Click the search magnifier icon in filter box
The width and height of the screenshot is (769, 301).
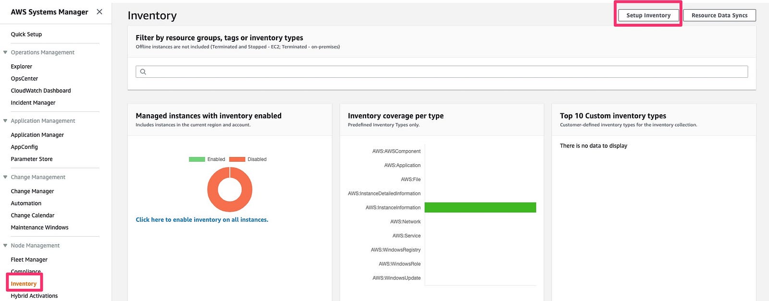coord(143,72)
